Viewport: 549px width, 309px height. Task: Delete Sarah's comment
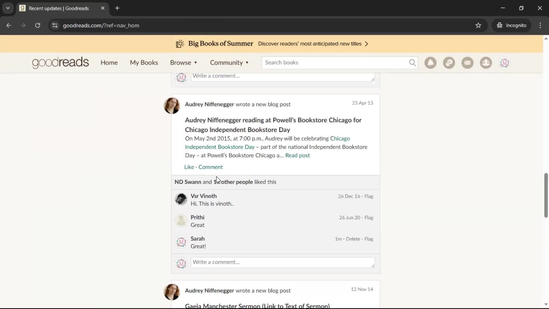pos(353,239)
